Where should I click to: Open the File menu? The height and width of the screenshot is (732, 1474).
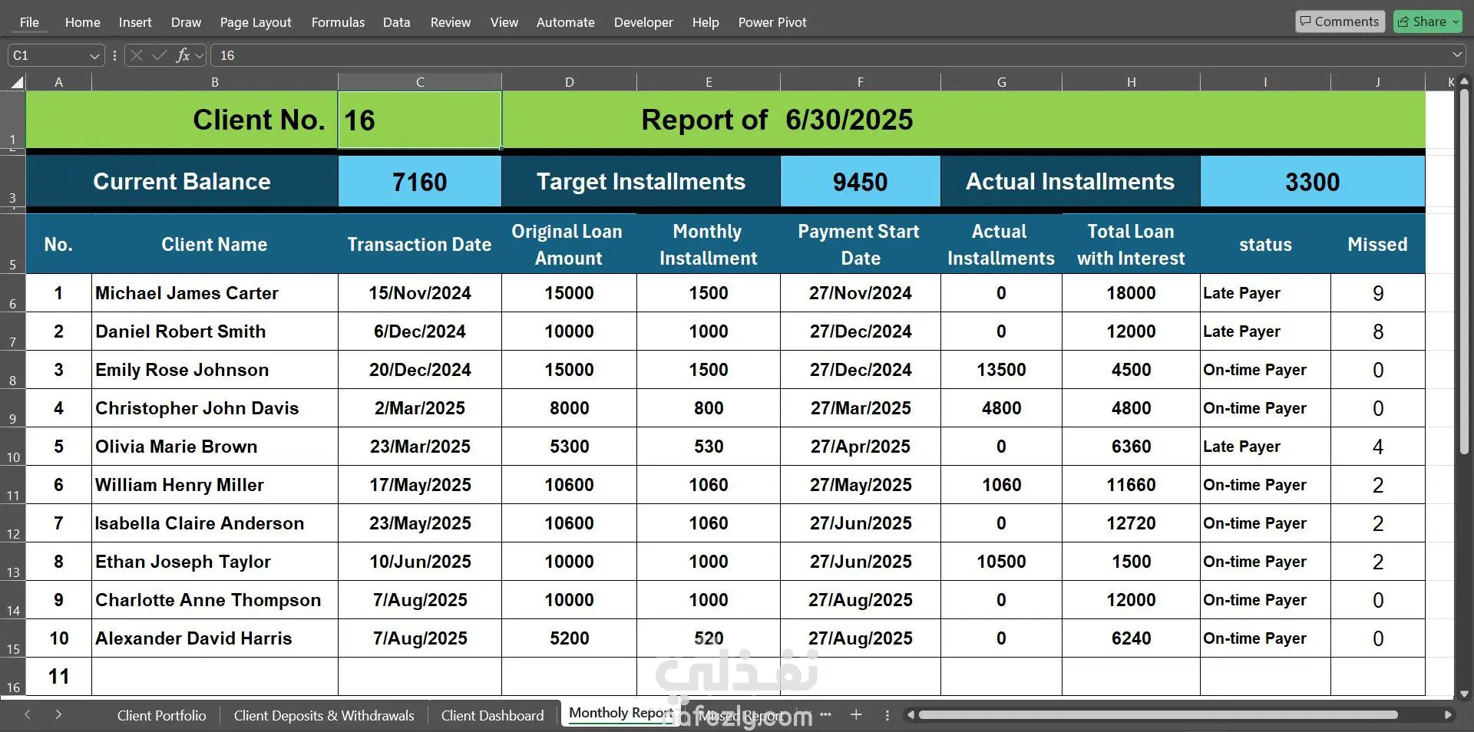[x=29, y=22]
